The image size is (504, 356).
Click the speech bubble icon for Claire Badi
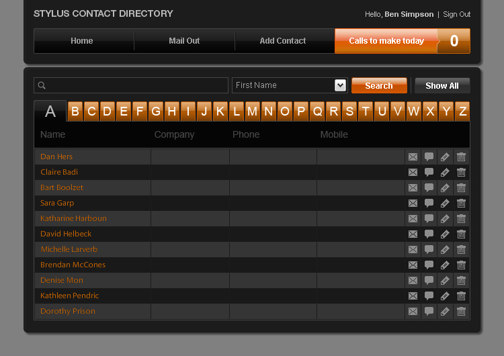[429, 172]
